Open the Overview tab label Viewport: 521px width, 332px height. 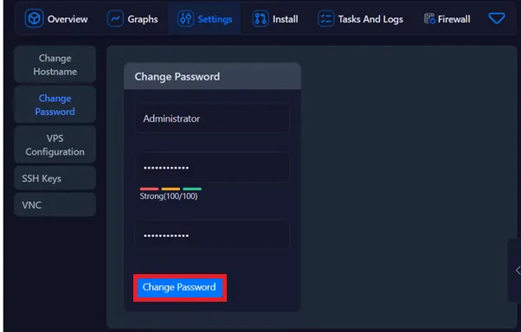[68, 19]
